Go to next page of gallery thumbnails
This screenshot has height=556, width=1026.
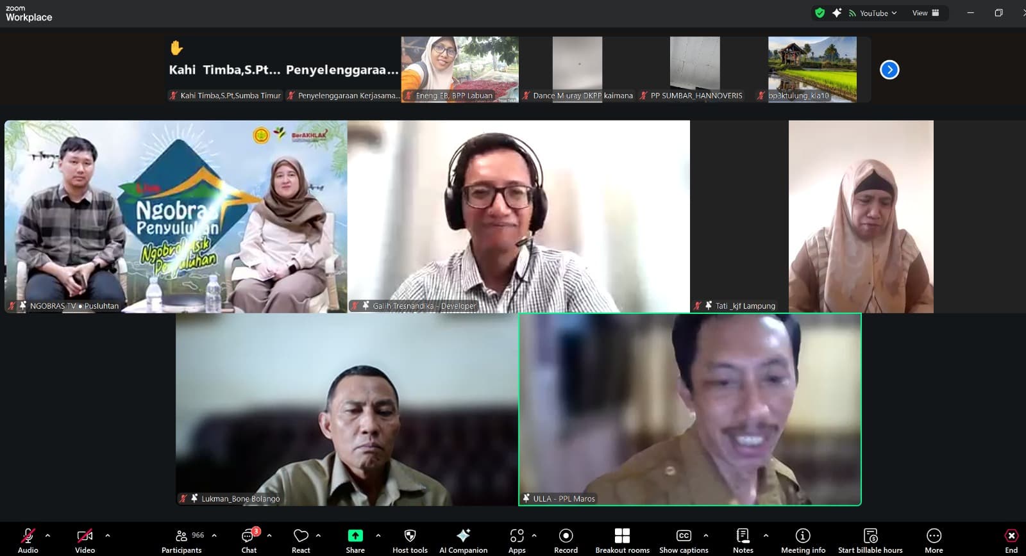(889, 69)
